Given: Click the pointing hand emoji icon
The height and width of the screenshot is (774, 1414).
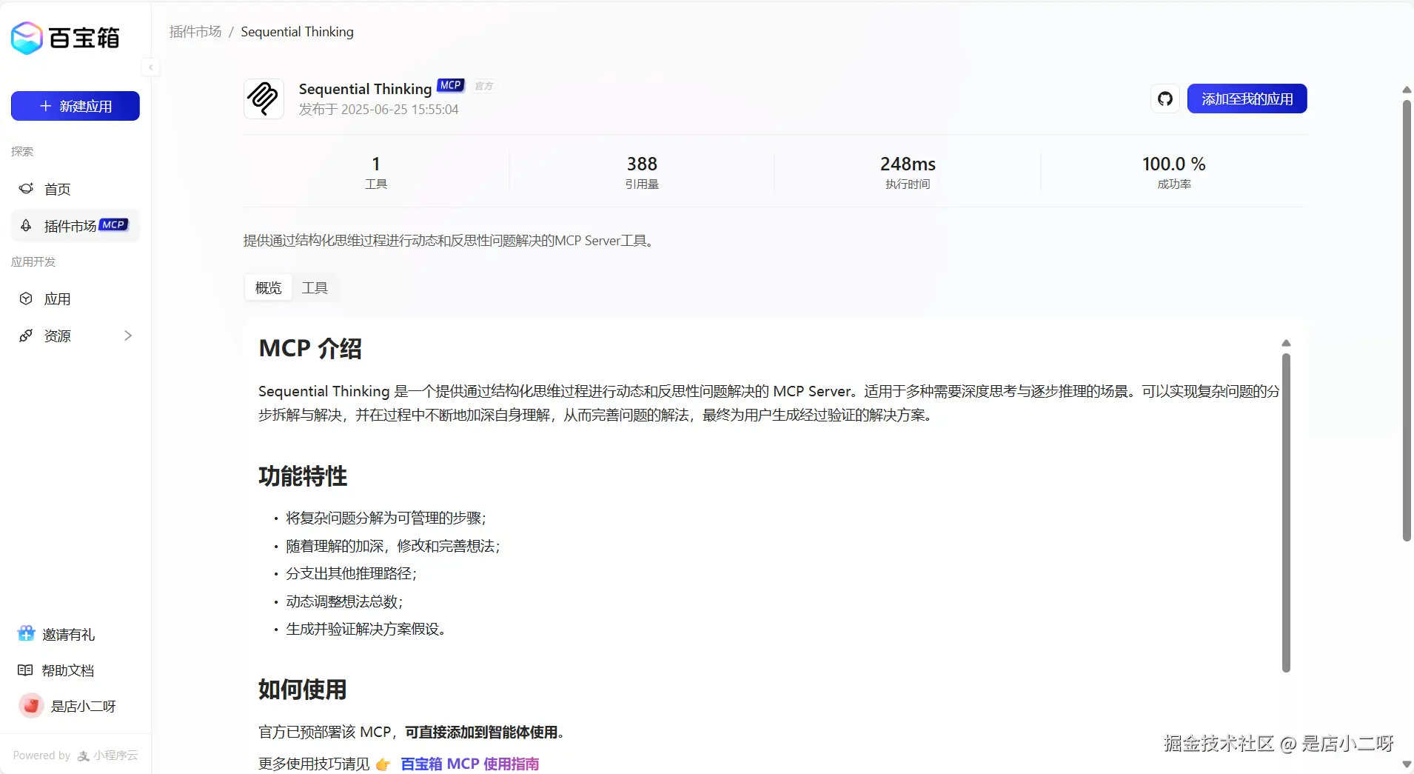Looking at the screenshot, I should coord(383,764).
